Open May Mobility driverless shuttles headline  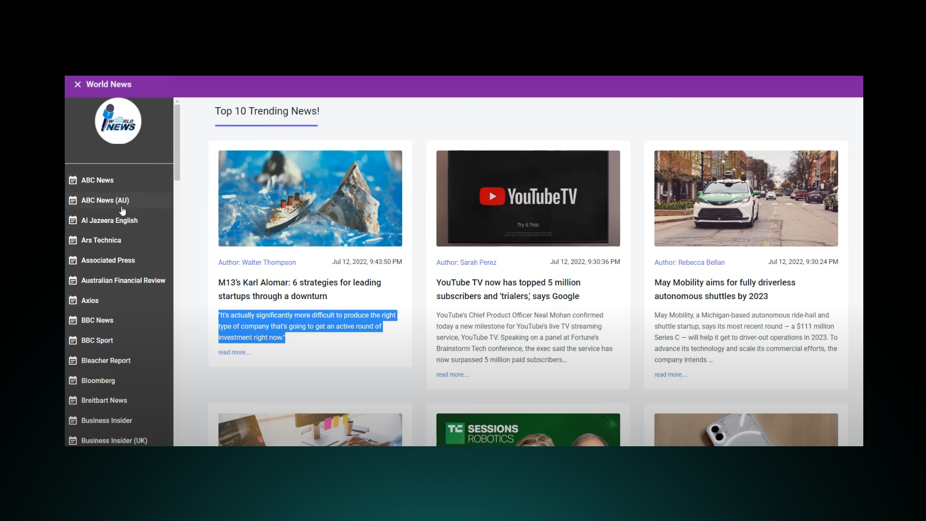(725, 289)
